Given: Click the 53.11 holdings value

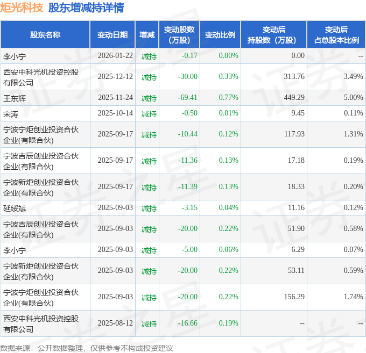Looking at the screenshot, I should (296, 270).
